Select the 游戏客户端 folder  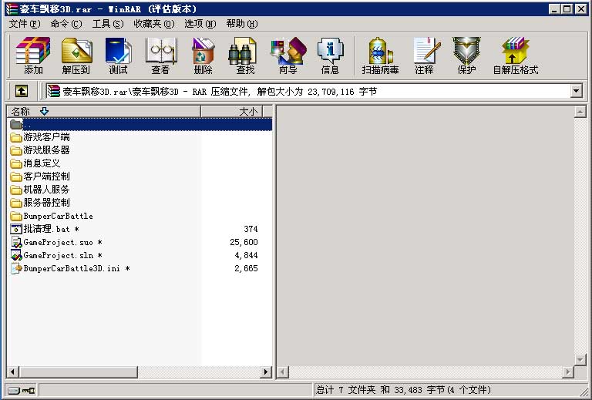(x=46, y=137)
